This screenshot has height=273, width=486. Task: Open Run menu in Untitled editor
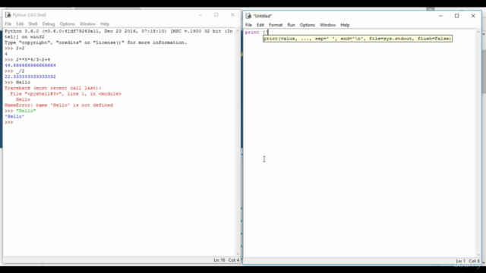point(291,25)
